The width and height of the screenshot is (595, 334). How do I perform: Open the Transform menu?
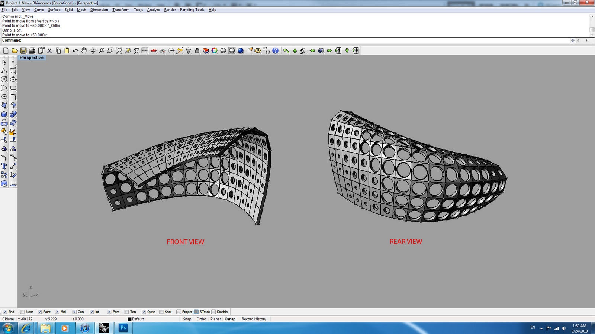tap(120, 10)
